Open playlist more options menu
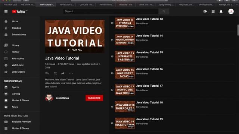The height and width of the screenshot is (134, 239). point(71,73)
